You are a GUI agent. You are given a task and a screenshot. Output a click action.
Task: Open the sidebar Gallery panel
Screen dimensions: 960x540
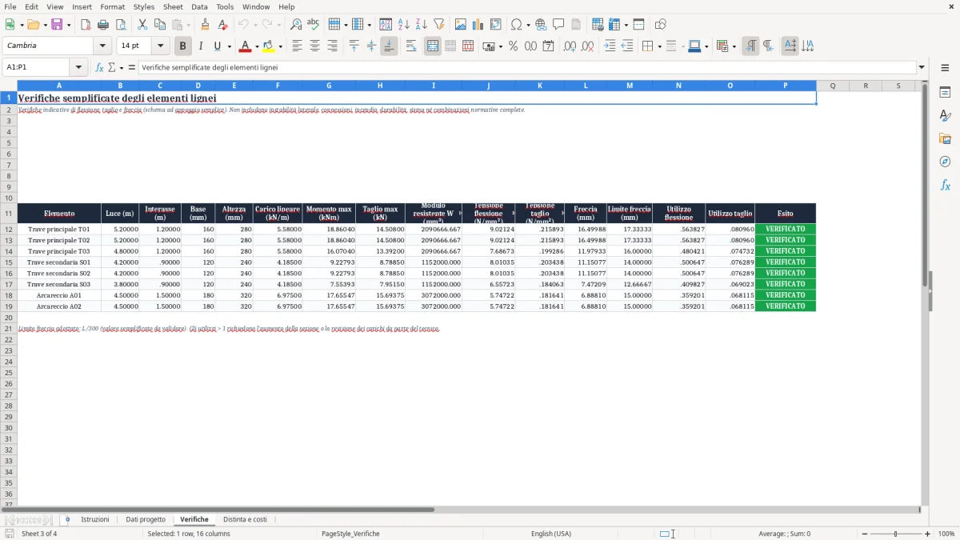tap(945, 139)
